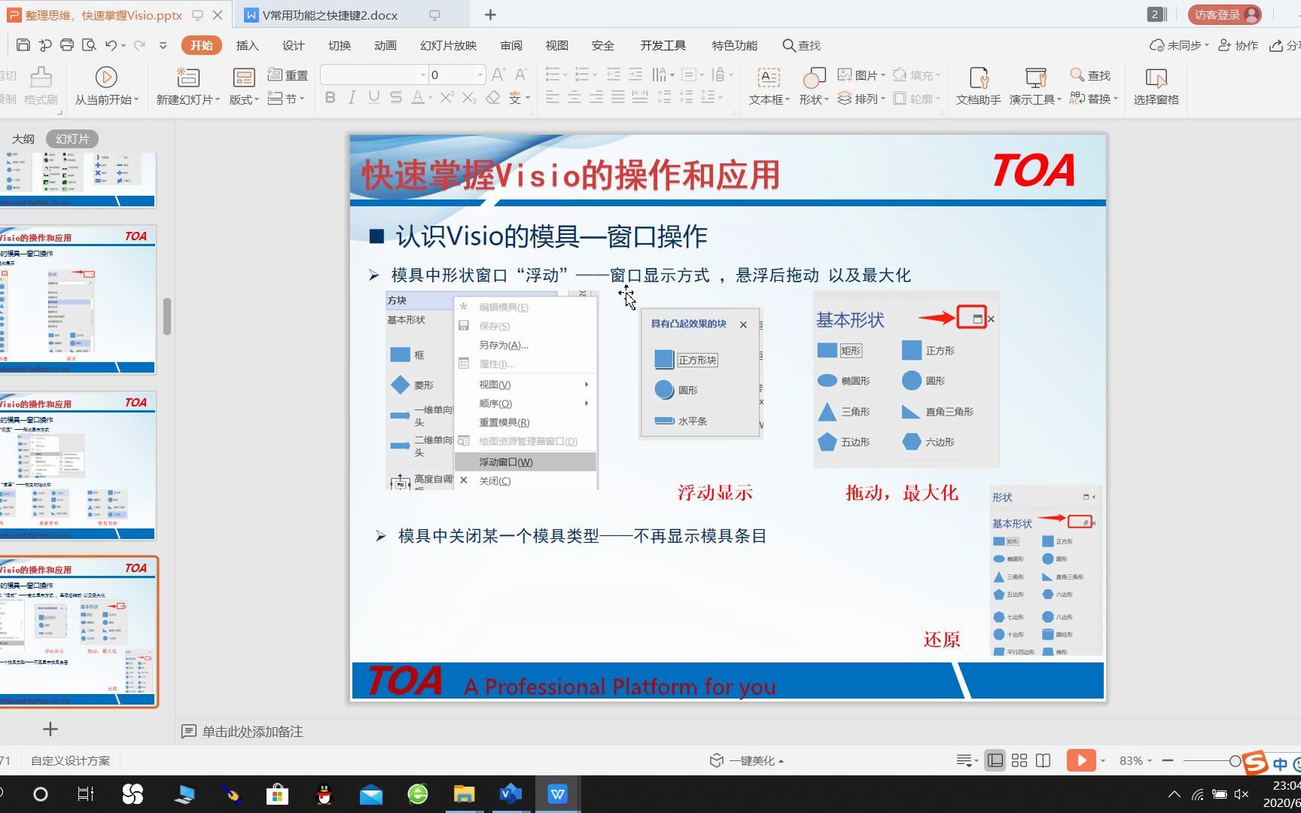Open the Review (审阅) tab
This screenshot has width=1301, height=813.
(x=510, y=45)
